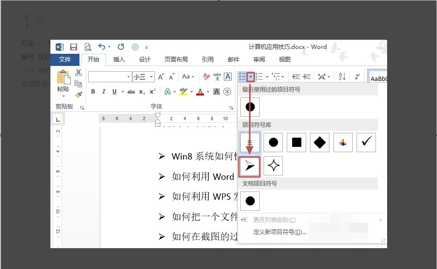Click the Save icon in quick access toolbar
Viewport: 437px width, 269px height.
(74, 47)
